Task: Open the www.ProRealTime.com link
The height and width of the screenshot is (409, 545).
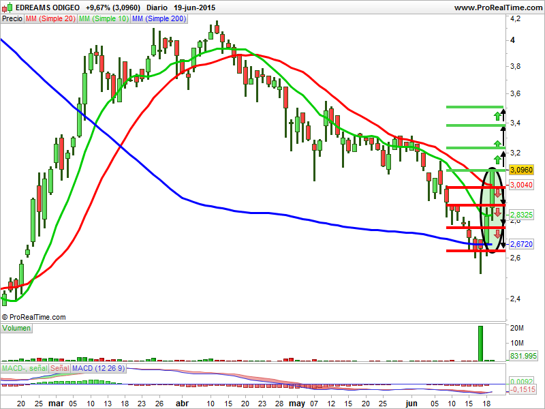Action: [x=498, y=7]
